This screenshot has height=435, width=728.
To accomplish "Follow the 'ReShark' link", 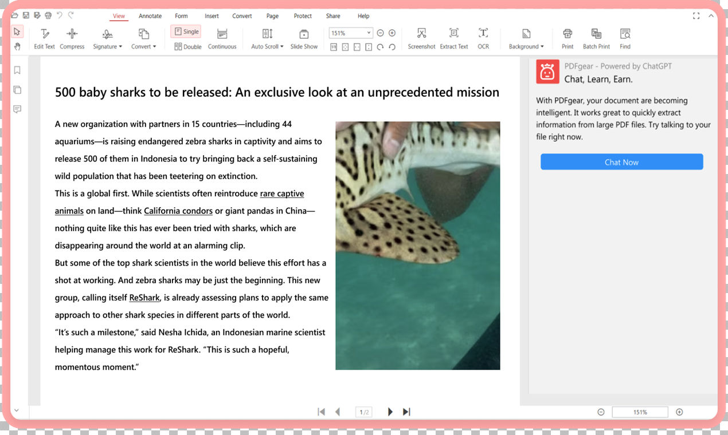I will 144,298.
